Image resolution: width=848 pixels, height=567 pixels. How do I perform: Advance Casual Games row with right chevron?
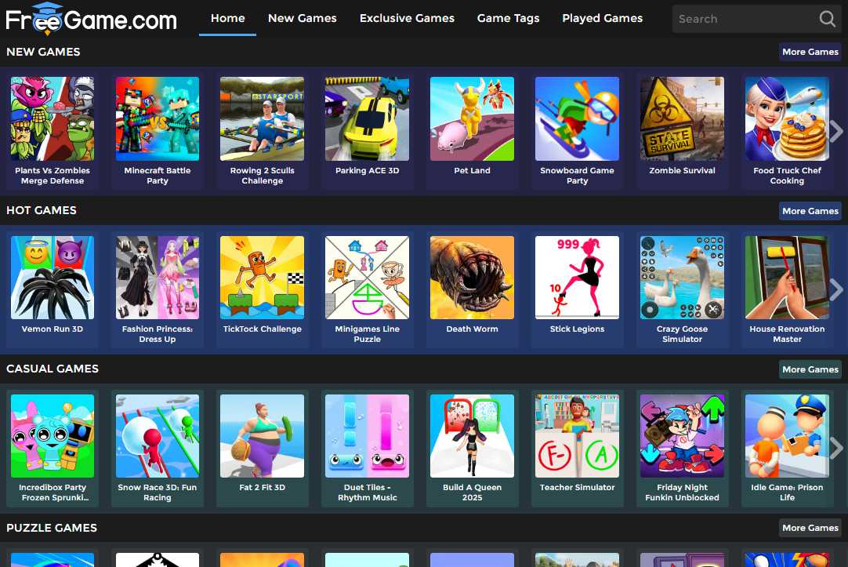tap(836, 448)
